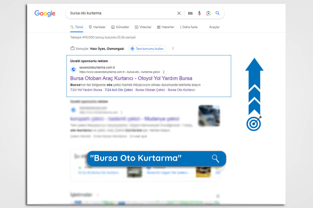Viewport: 313px width, 208px height.
Task: Click the Bursa Otoban Çekici sitelink
Action: click(x=150, y=90)
